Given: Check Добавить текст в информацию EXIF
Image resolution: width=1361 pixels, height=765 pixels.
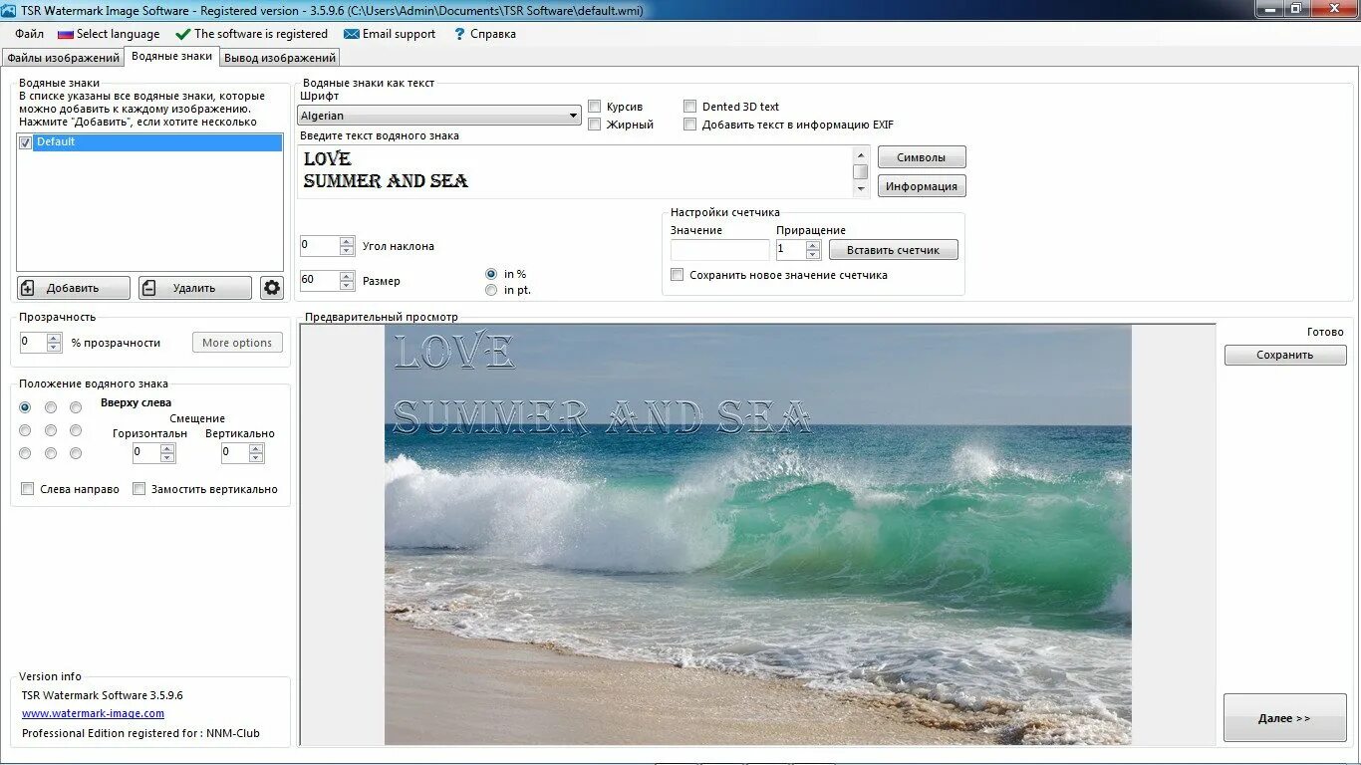Looking at the screenshot, I should [690, 125].
